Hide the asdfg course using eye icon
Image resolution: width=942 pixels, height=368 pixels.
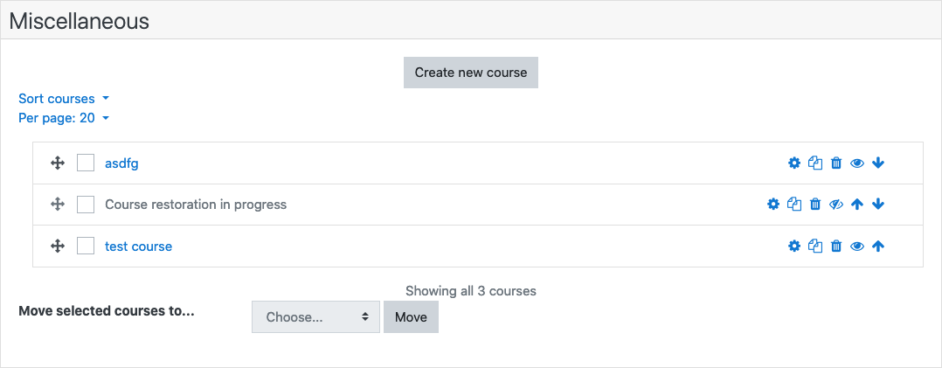pyautogui.click(x=857, y=163)
